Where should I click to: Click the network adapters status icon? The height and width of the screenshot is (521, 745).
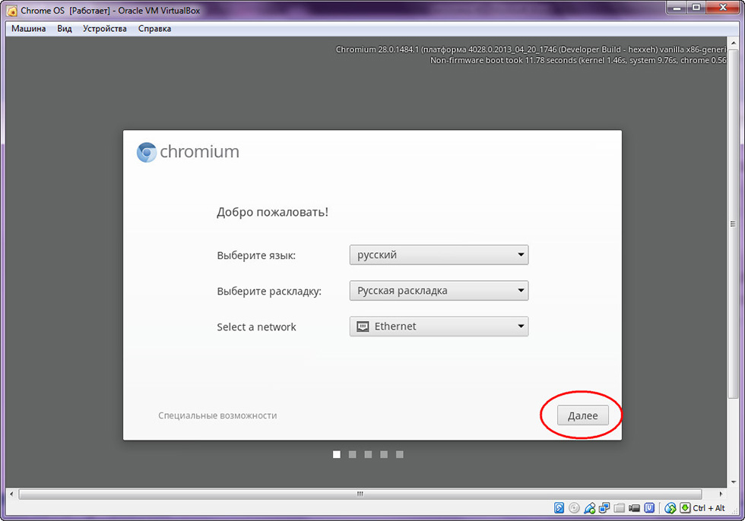(x=604, y=508)
